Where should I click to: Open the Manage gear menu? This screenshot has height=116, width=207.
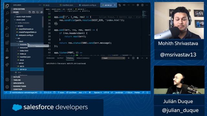[x=7, y=87]
